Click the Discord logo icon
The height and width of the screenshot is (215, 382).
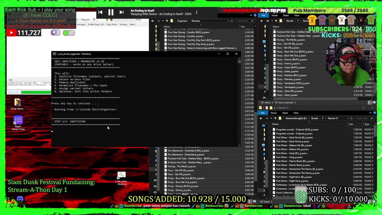[20, 199]
